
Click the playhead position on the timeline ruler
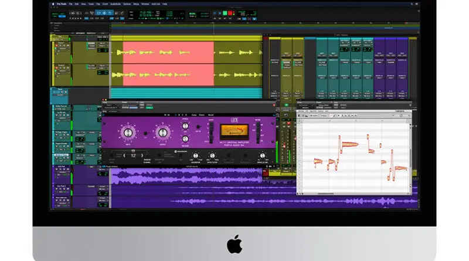213,23
